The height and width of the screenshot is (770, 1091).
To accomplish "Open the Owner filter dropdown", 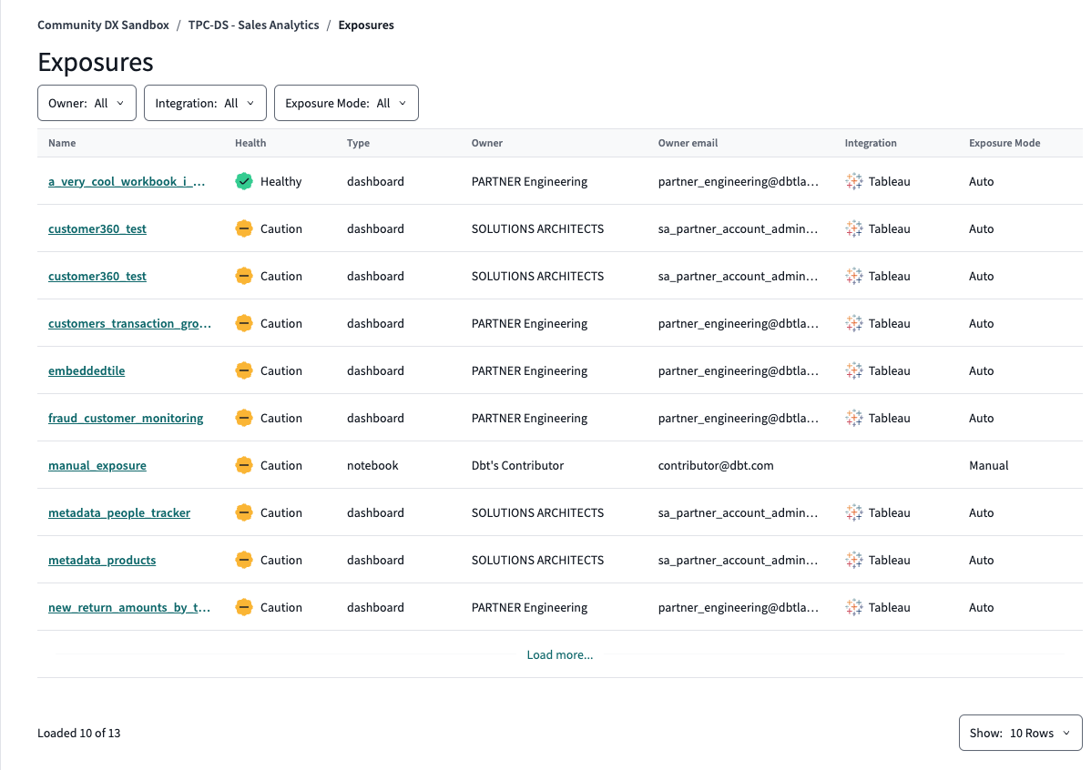I will click(x=87, y=103).
